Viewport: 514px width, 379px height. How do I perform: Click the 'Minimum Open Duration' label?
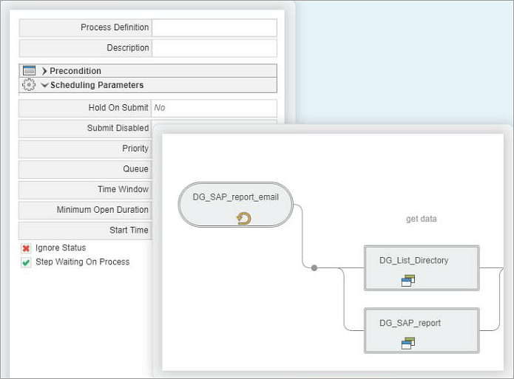103,210
